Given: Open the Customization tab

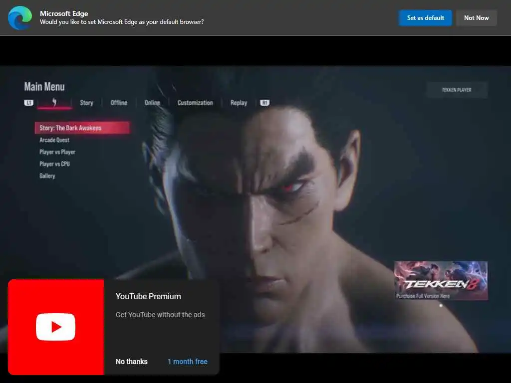Looking at the screenshot, I should point(195,103).
